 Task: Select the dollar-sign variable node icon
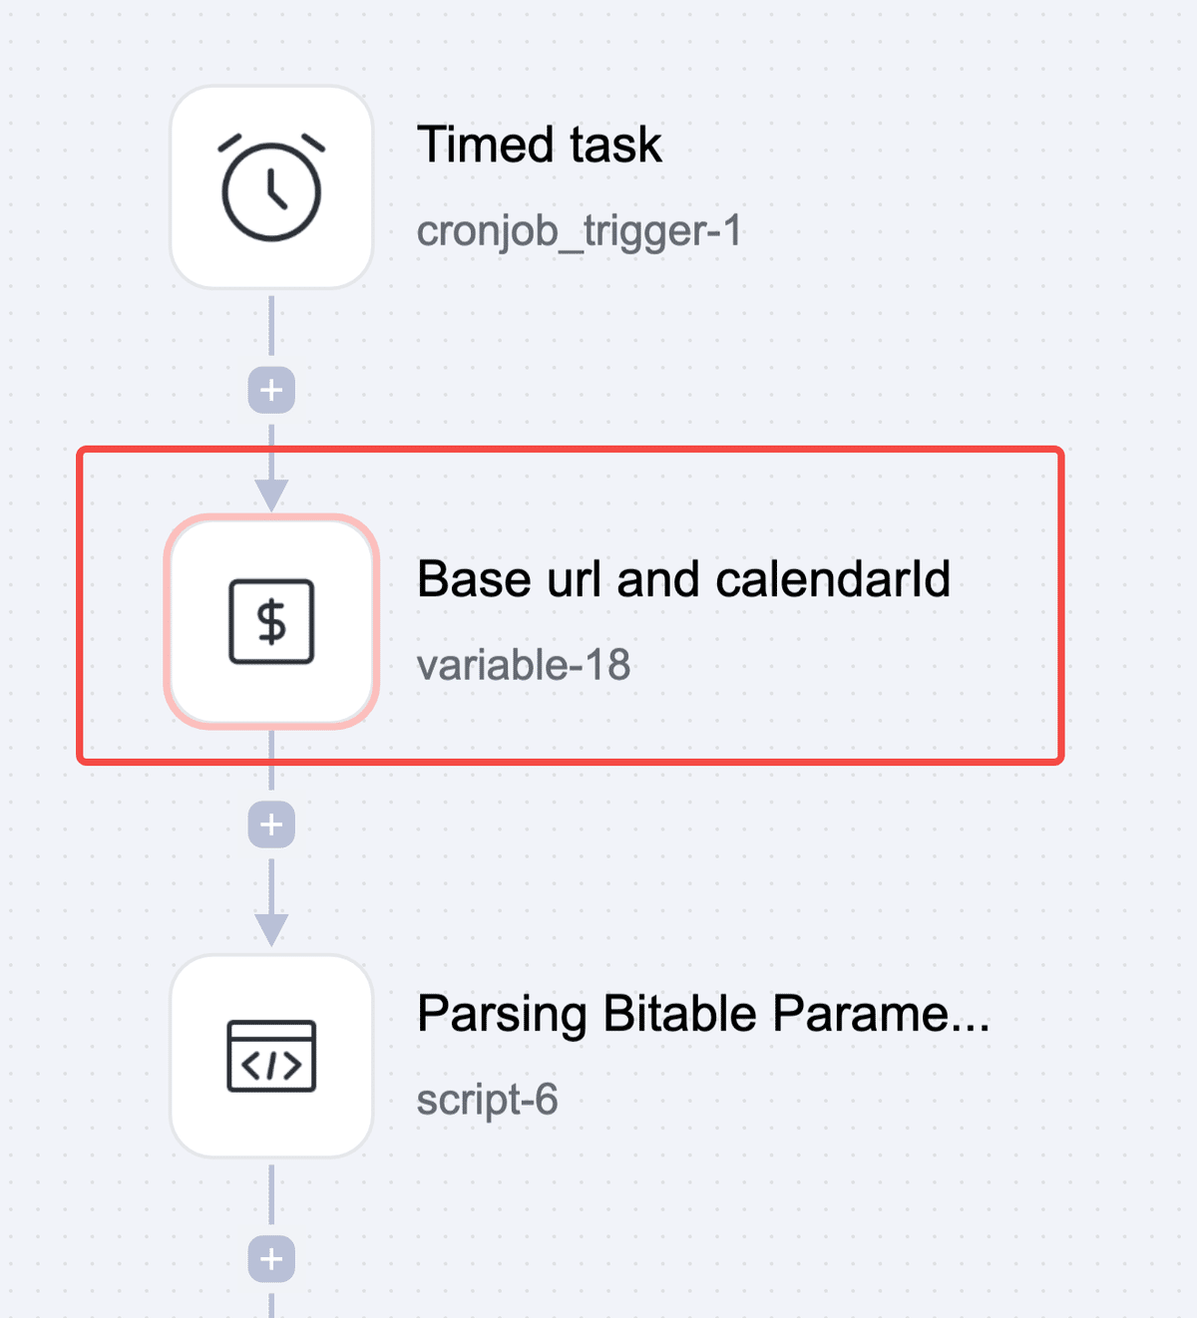[x=271, y=621]
